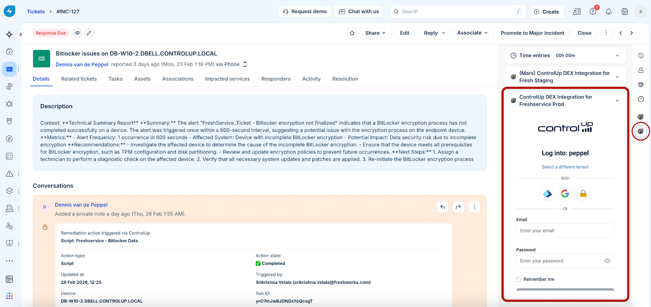Click forward arrow on Dennis's private note
651x307 pixels.
click(x=459, y=207)
